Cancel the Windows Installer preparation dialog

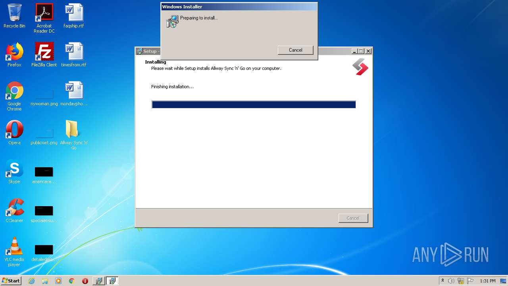coord(296,50)
